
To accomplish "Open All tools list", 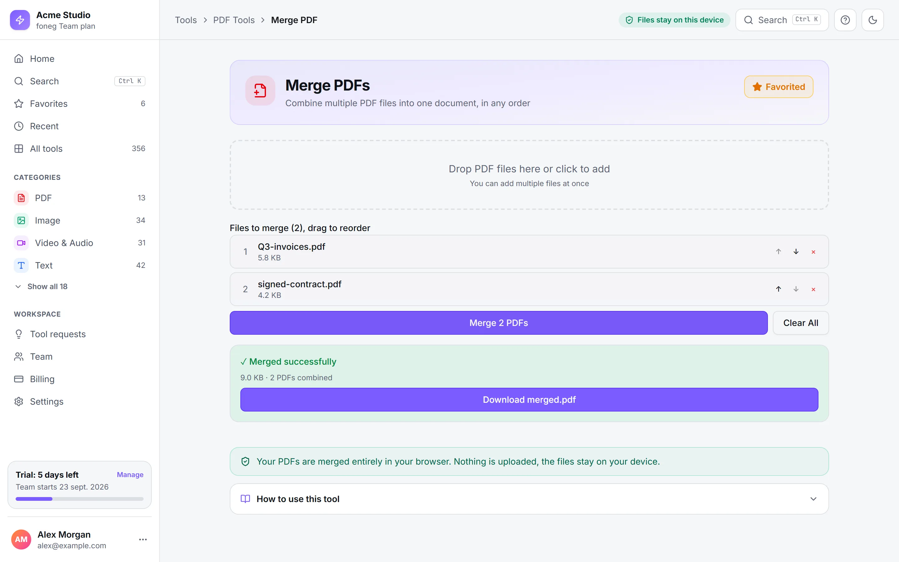I will click(x=80, y=149).
